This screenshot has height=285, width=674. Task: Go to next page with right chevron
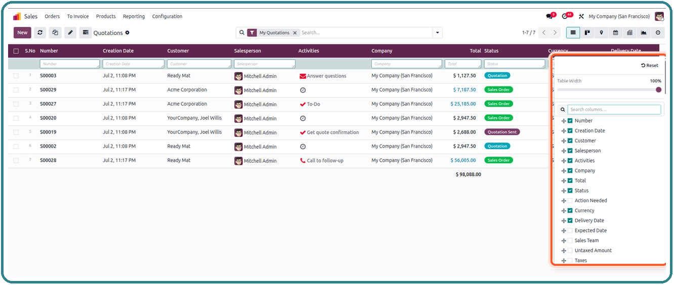[555, 33]
